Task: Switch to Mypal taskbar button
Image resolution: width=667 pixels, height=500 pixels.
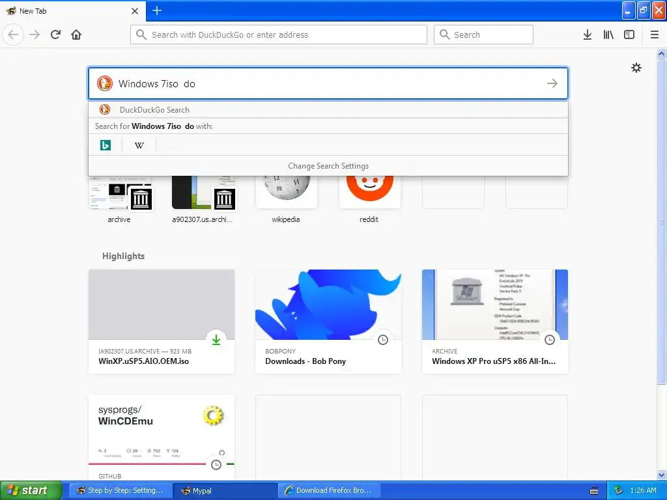Action: click(225, 490)
